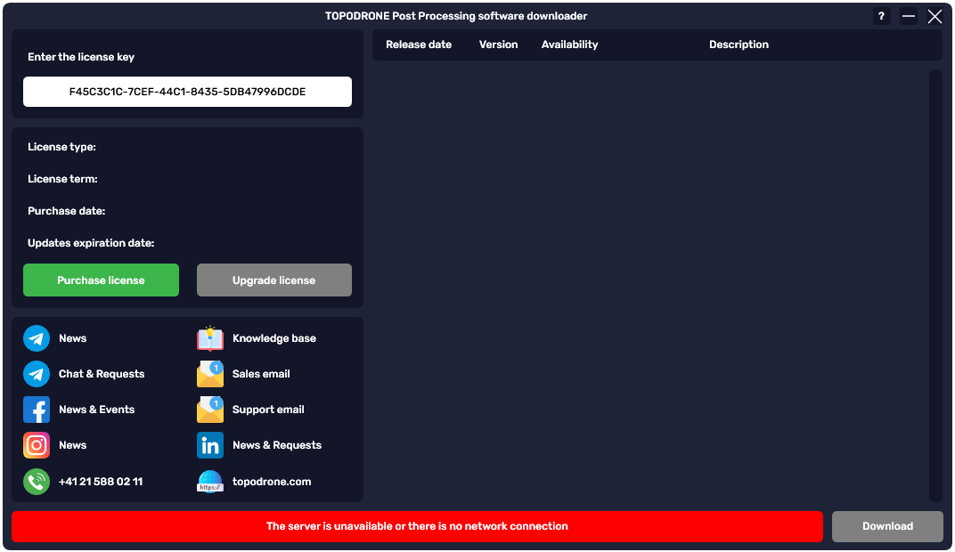The width and height of the screenshot is (955, 552).
Task: Open LinkedIn News & Requests icon
Action: click(210, 445)
